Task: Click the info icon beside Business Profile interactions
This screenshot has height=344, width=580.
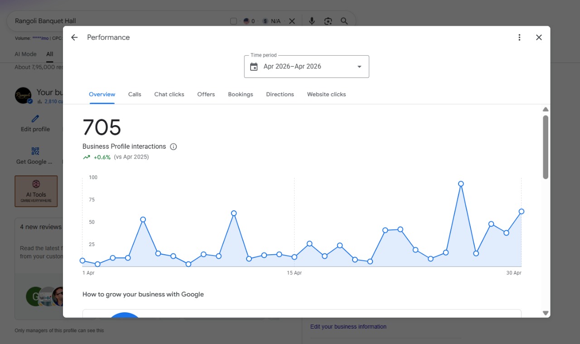Action: coord(174,147)
